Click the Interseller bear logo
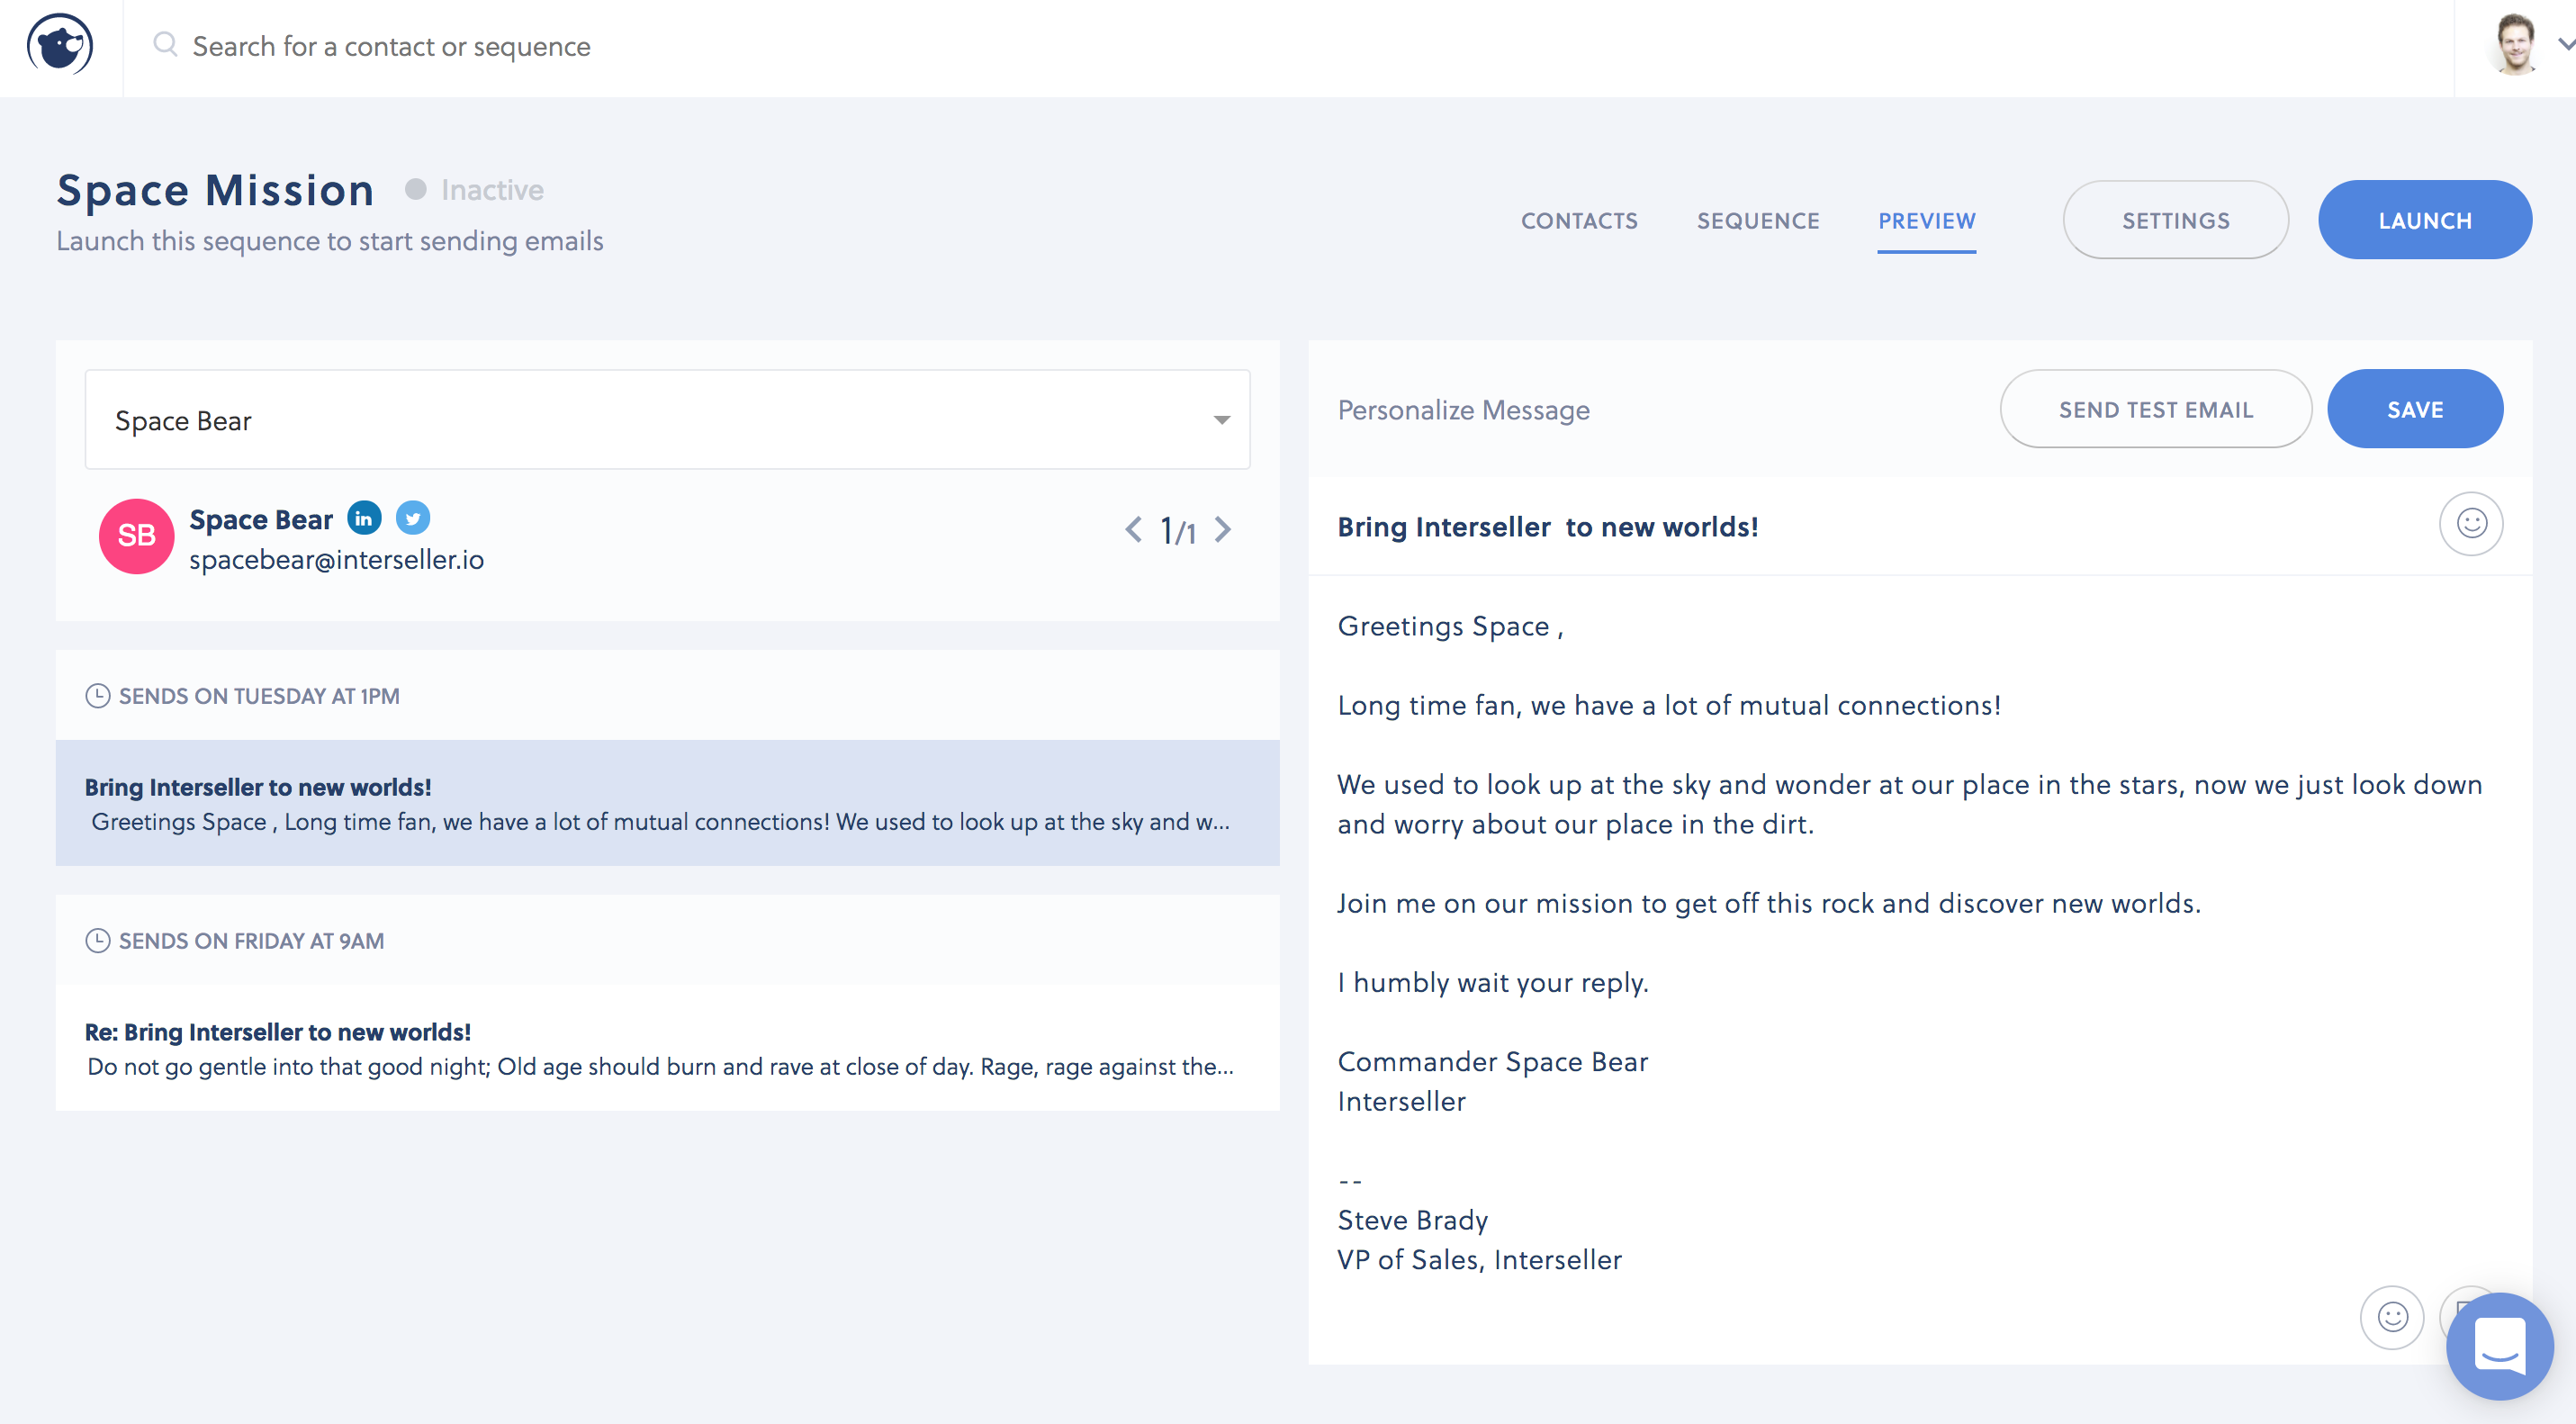The width and height of the screenshot is (2576, 1424). point(60,46)
